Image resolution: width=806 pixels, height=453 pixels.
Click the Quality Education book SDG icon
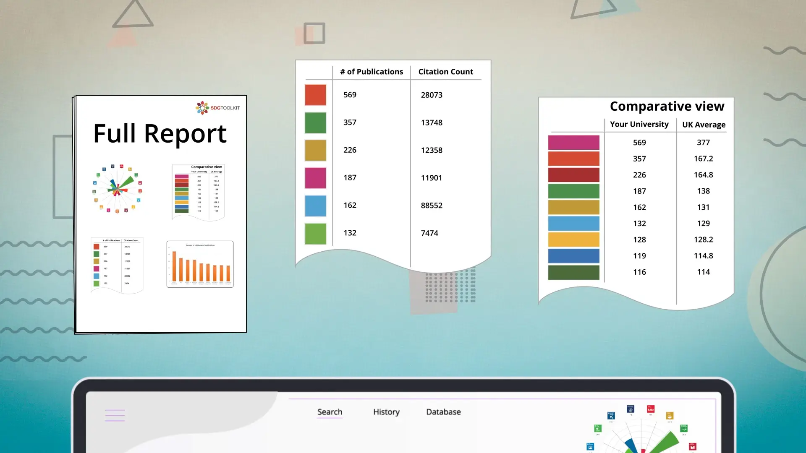pos(693,446)
